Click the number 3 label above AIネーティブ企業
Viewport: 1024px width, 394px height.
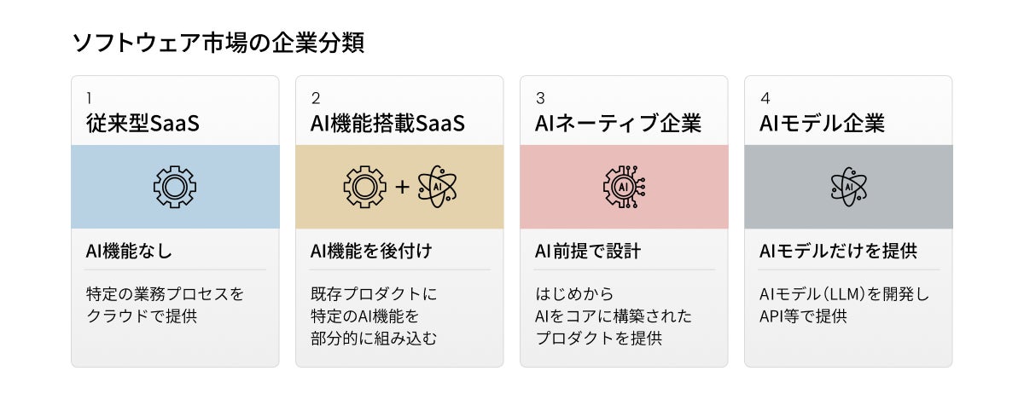pos(539,99)
